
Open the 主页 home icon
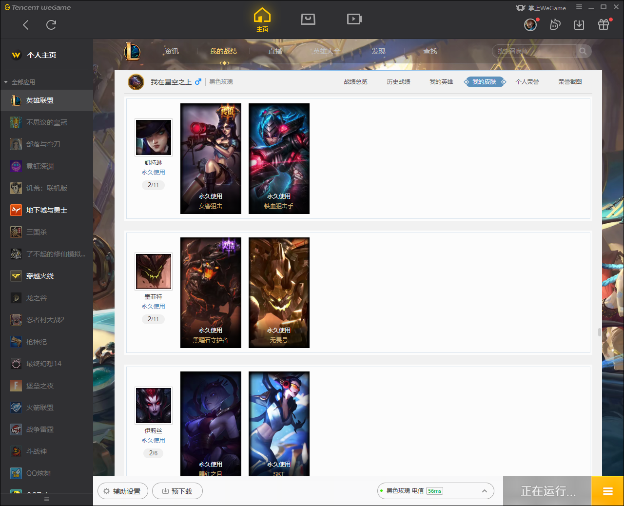262,20
